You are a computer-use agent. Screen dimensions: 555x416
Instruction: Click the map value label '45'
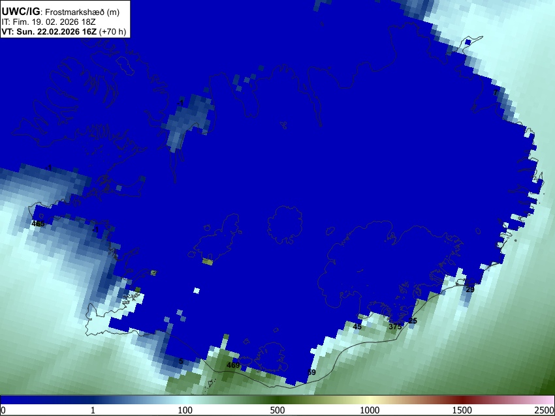[x=357, y=327]
